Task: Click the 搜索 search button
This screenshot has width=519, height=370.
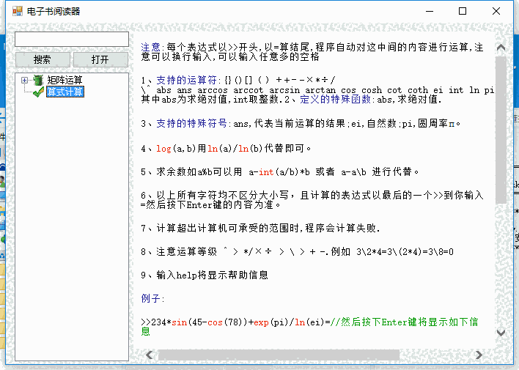Action: (43, 59)
